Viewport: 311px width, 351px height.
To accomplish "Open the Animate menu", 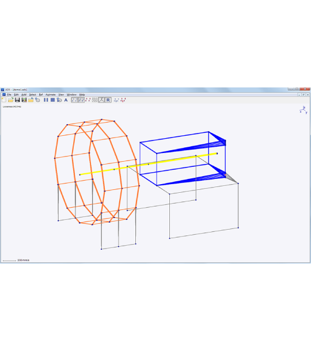I will pyautogui.click(x=51, y=95).
